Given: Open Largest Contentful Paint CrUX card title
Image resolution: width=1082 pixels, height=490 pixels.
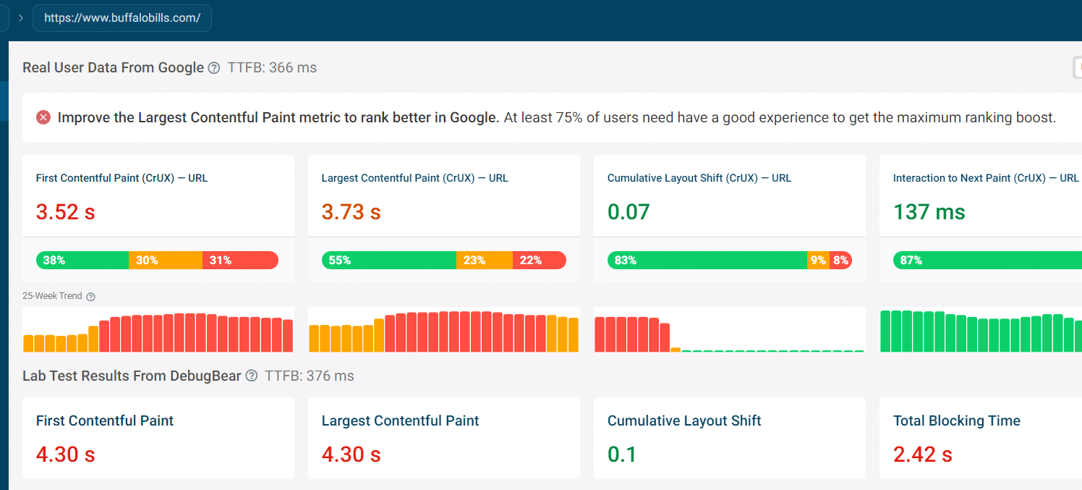Looking at the screenshot, I should 414,178.
